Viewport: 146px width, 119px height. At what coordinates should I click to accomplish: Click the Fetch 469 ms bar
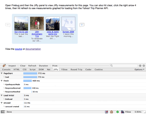click(27, 81)
